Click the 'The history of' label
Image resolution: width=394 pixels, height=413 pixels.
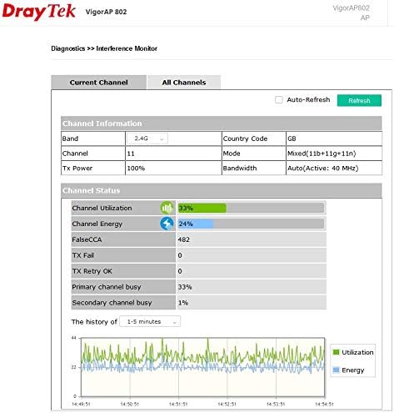94,322
